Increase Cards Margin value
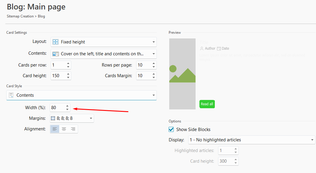The image size is (316, 173). click(x=154, y=74)
